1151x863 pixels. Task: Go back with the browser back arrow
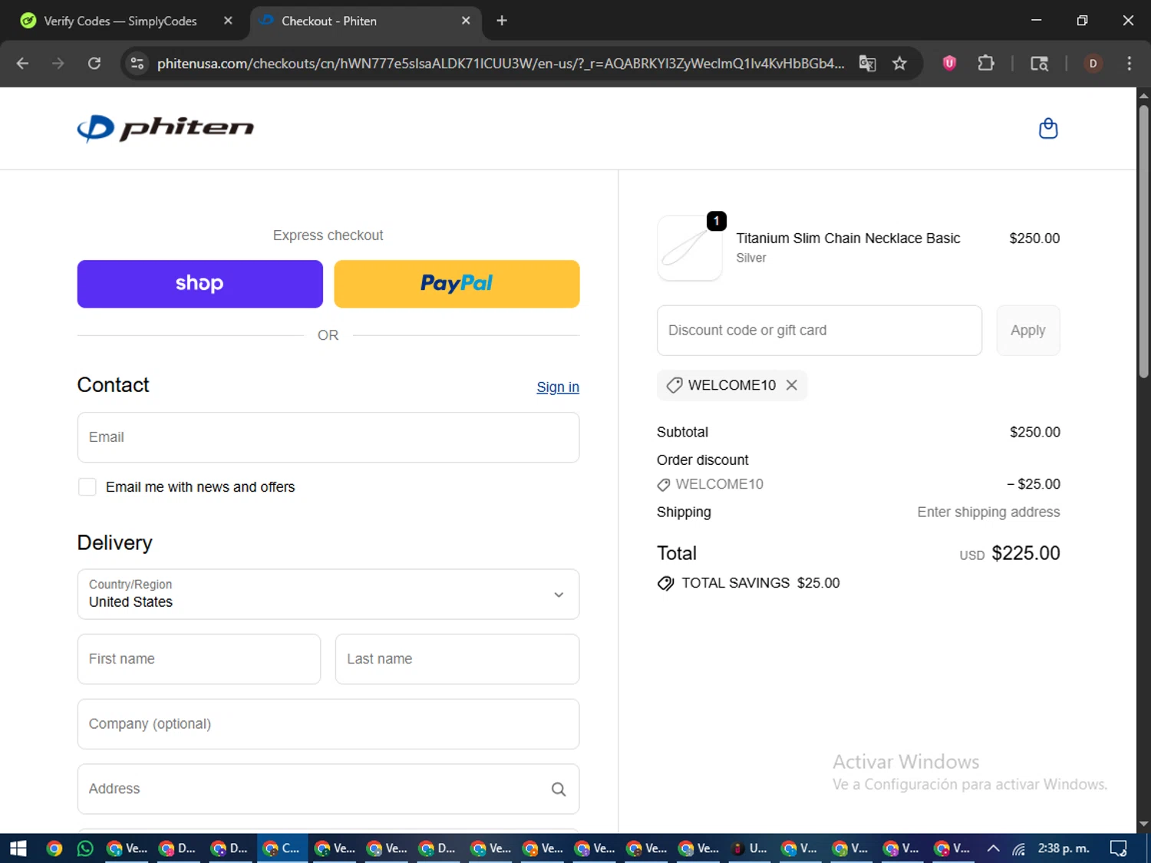[x=22, y=64]
